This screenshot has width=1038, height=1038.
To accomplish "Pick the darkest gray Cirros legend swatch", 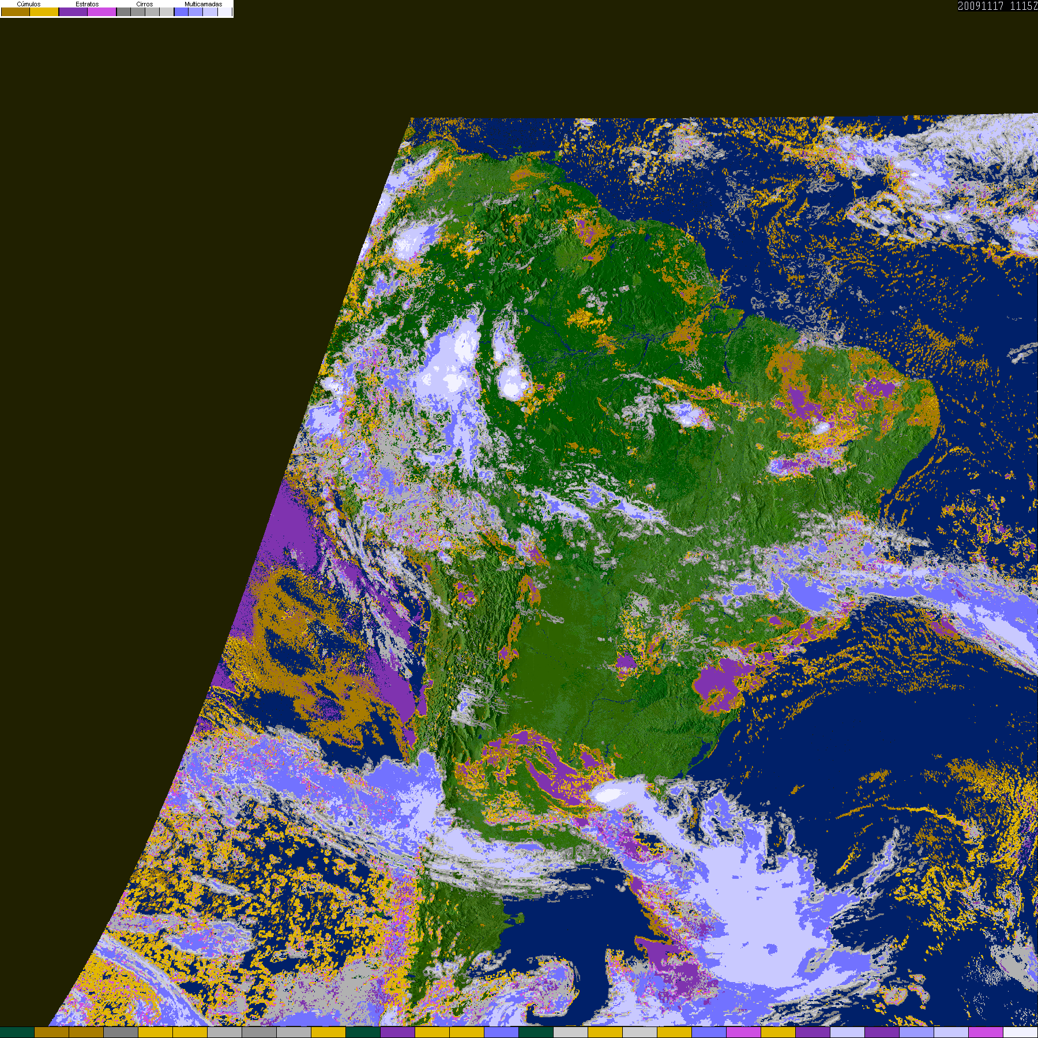I will (x=123, y=12).
